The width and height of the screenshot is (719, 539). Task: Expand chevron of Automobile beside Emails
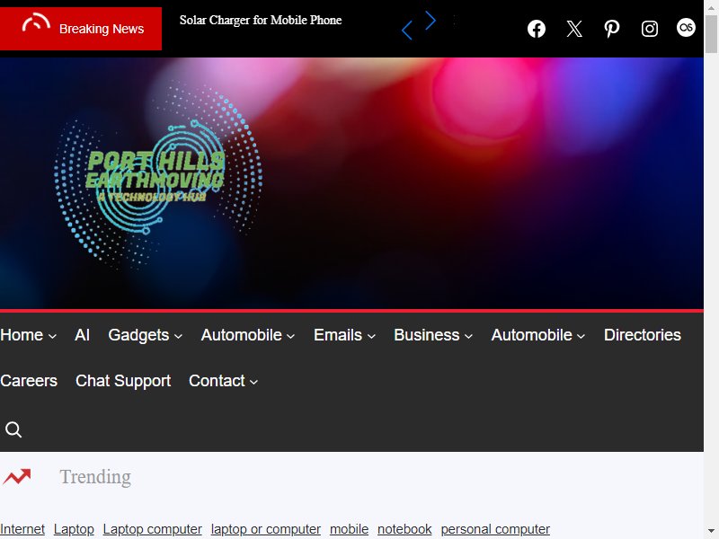point(290,336)
